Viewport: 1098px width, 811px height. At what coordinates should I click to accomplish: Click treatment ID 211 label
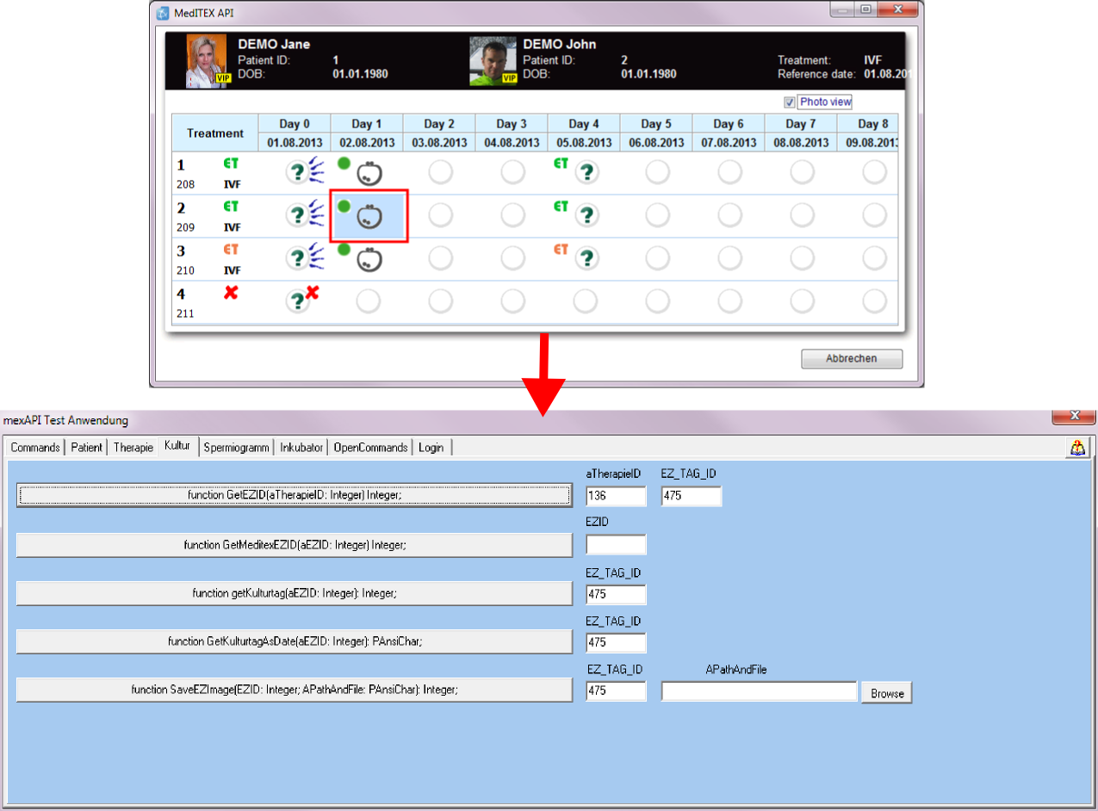point(186,313)
